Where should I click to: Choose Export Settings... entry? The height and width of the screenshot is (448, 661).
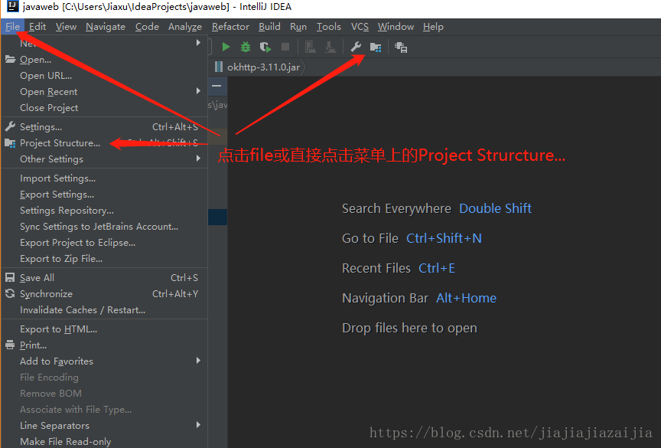pos(105,194)
